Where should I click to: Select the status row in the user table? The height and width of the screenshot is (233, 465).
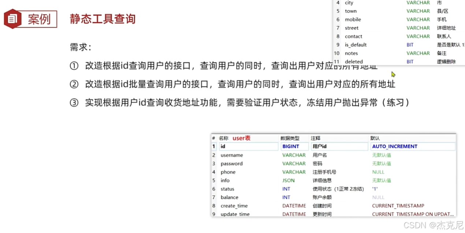click(334, 189)
